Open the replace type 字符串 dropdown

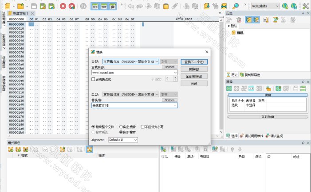pyautogui.click(x=130, y=95)
